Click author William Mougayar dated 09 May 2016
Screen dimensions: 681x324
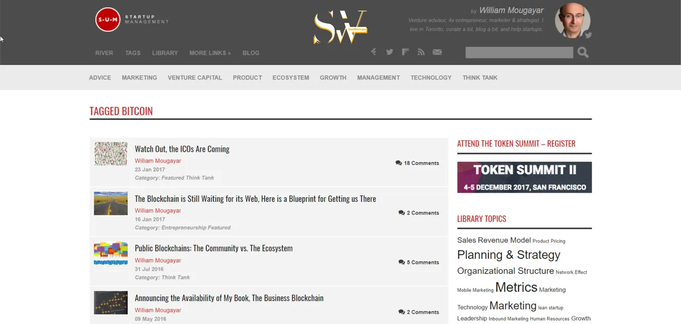point(157,310)
